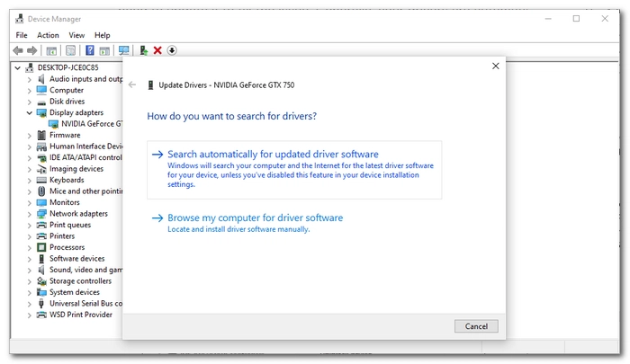Collapse the DESKTOP-JCE0C85 root node
The image size is (630, 364).
coord(18,67)
